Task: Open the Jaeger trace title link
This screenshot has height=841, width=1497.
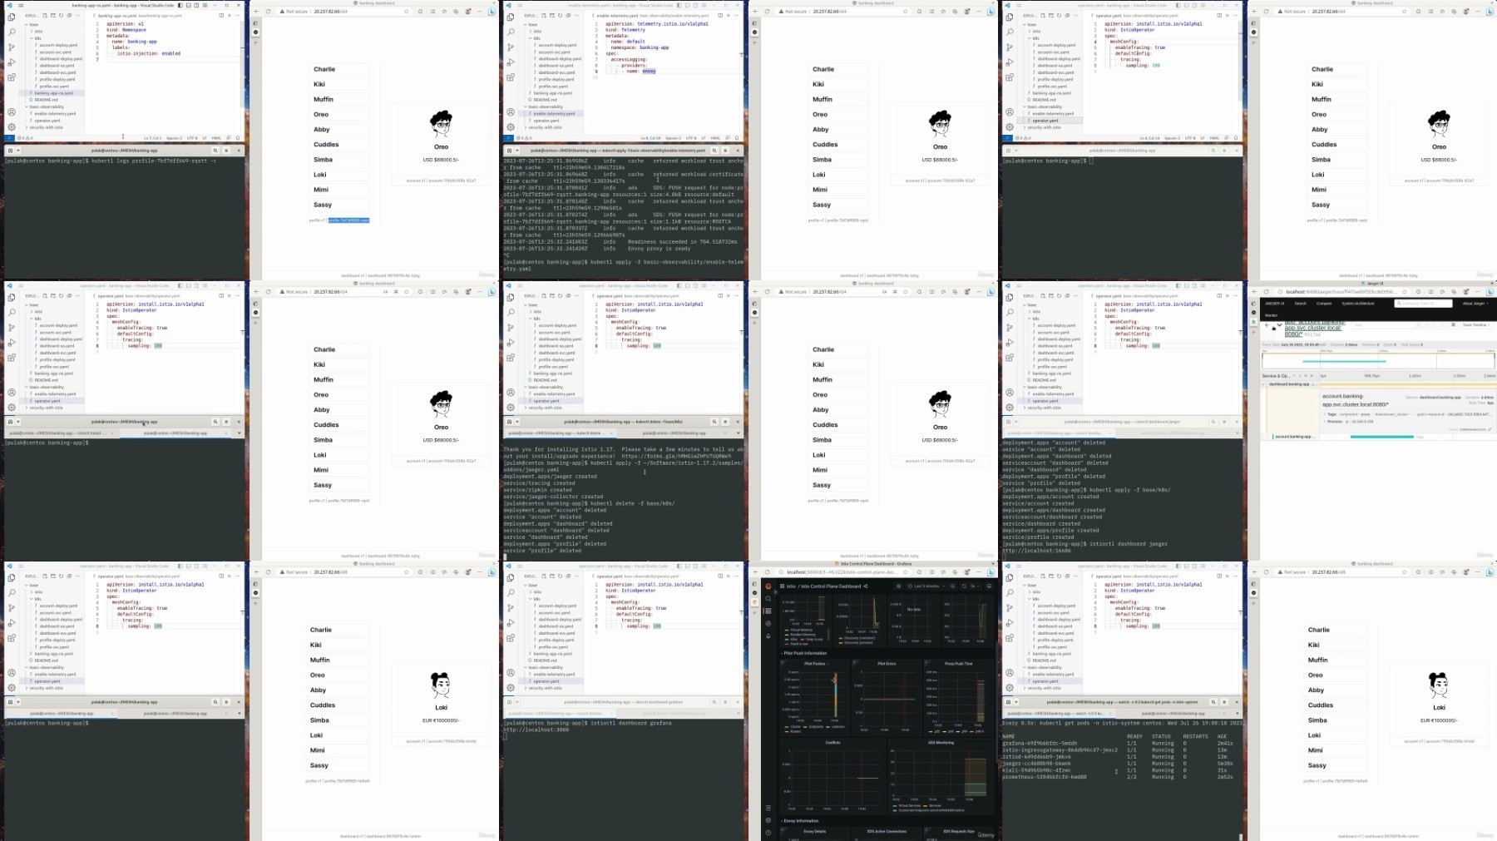Action: pos(1314,328)
